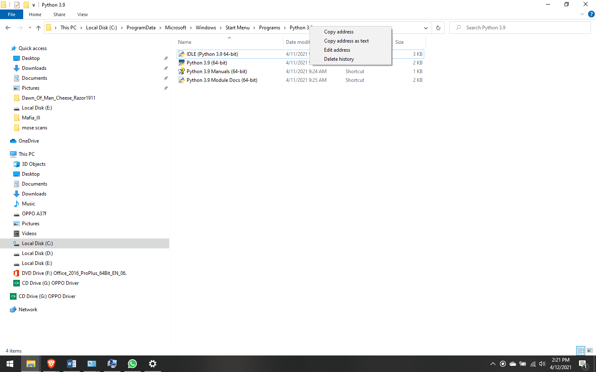This screenshot has width=596, height=372.
Task: Click the volume speaker tray icon
Action: (x=542, y=364)
